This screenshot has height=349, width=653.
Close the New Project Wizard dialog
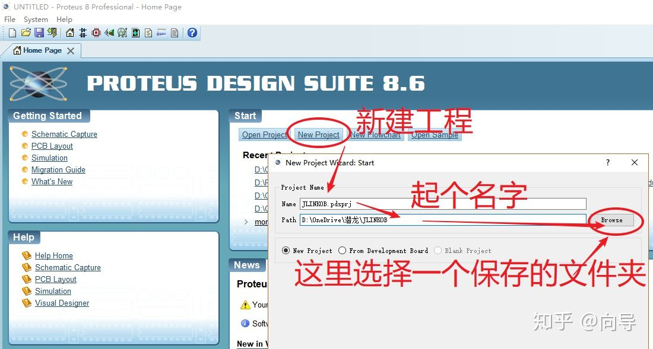click(x=634, y=162)
